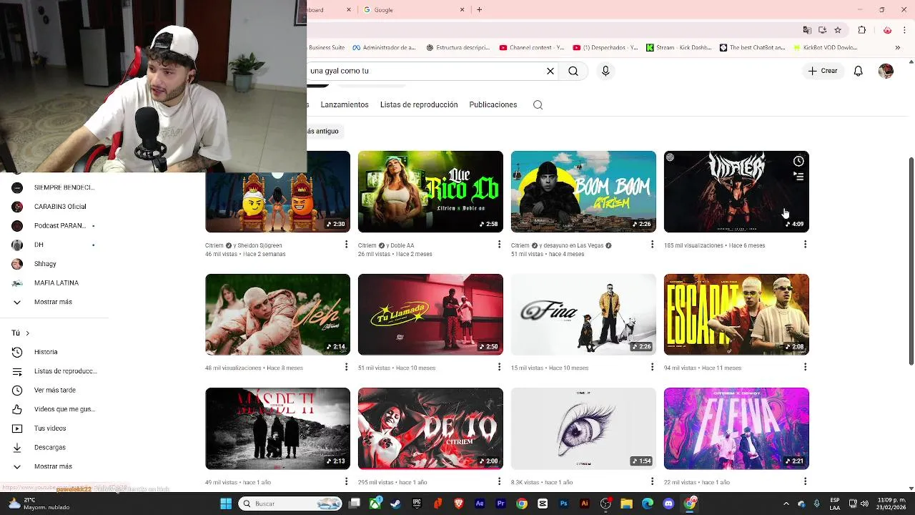This screenshot has height=515, width=915.
Task: Show hidden system tray icons
Action: coord(786,504)
